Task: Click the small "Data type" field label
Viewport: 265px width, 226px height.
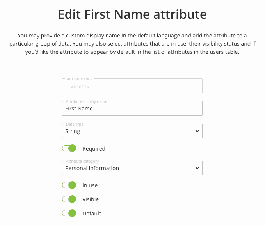Action: click(x=75, y=124)
